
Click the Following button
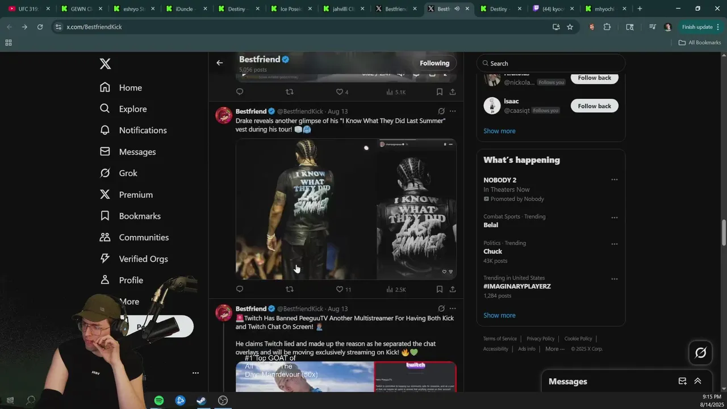pos(434,63)
